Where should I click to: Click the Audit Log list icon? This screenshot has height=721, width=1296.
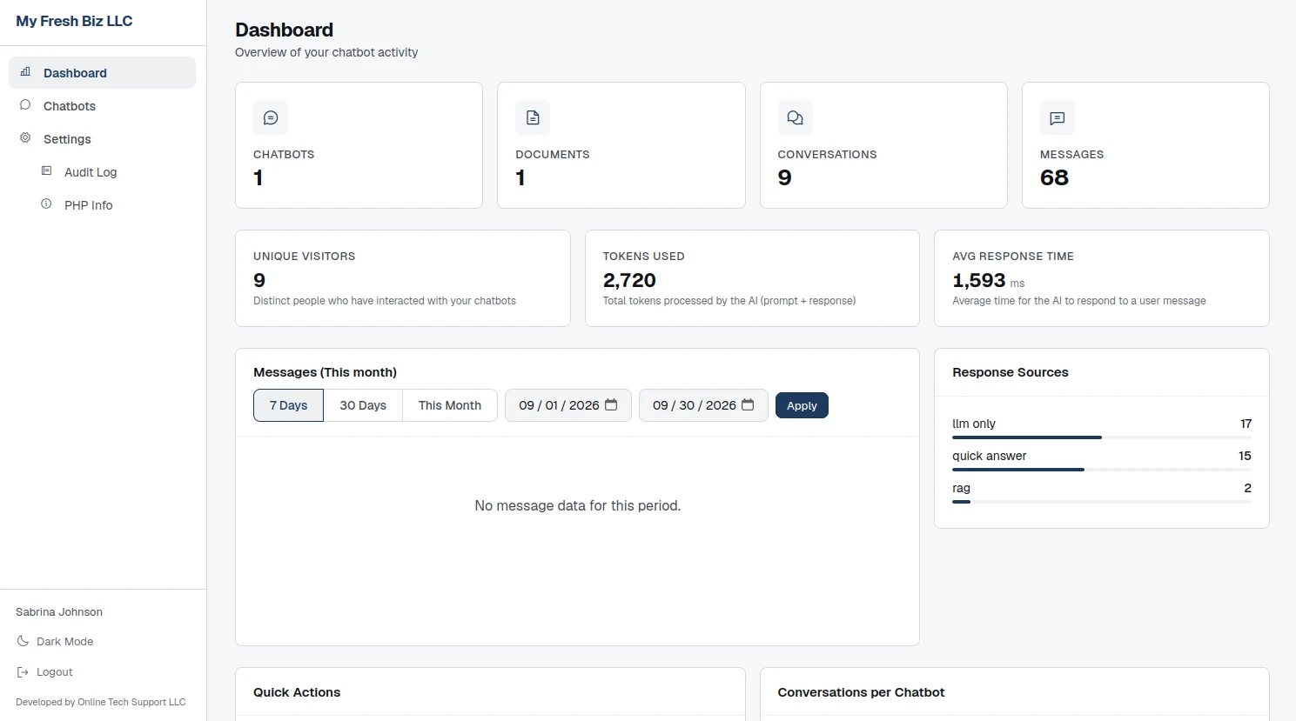(47, 171)
